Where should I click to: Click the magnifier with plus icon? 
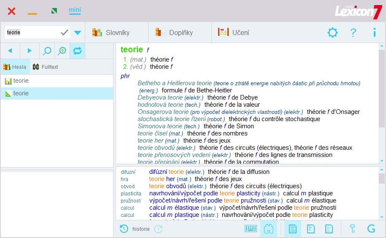tap(62, 51)
